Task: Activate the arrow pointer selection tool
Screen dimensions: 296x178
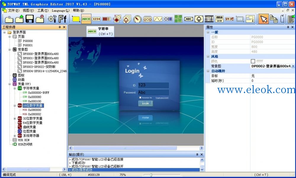Action: (x=264, y=19)
